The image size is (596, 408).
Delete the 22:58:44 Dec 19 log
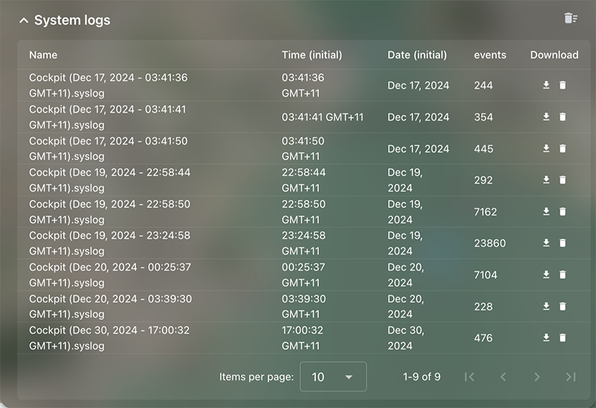[562, 180]
